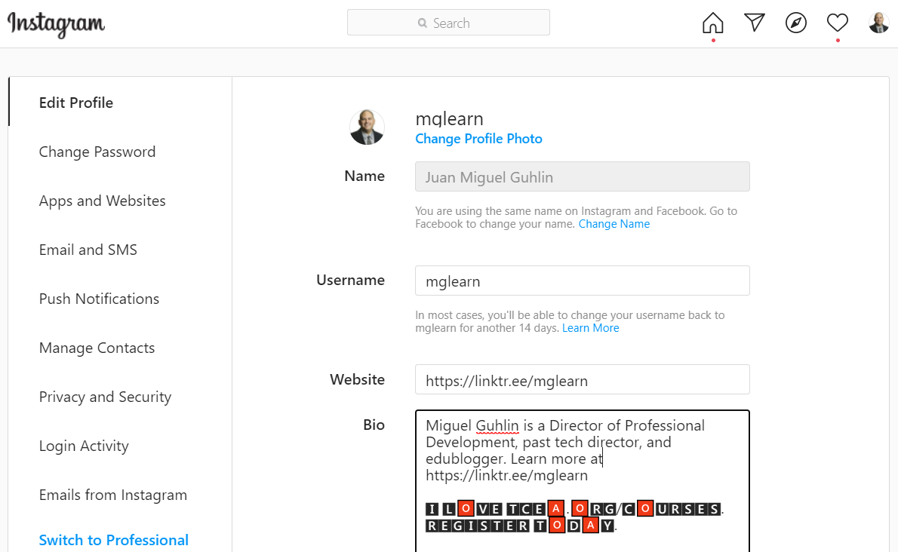898x552 pixels.
Task: Click the Website label
Action: click(x=358, y=380)
